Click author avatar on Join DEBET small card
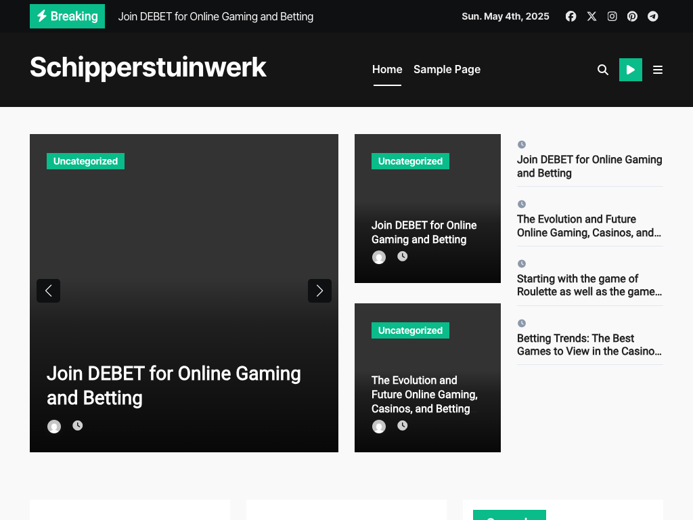This screenshot has width=693, height=520. 379,257
